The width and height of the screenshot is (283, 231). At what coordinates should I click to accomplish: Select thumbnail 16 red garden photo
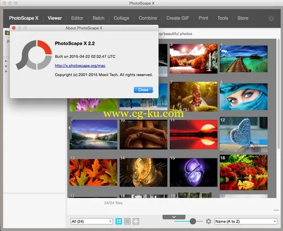pos(244,173)
